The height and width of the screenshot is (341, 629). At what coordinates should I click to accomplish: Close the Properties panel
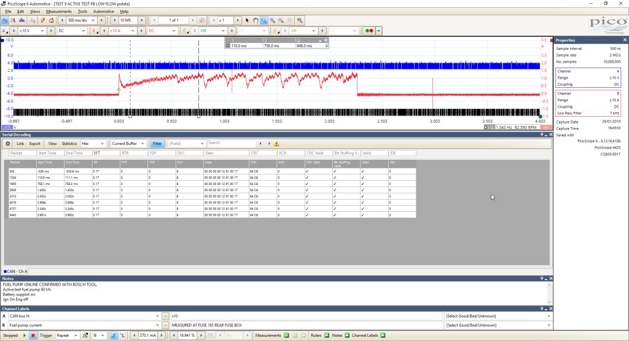pyautogui.click(x=625, y=40)
